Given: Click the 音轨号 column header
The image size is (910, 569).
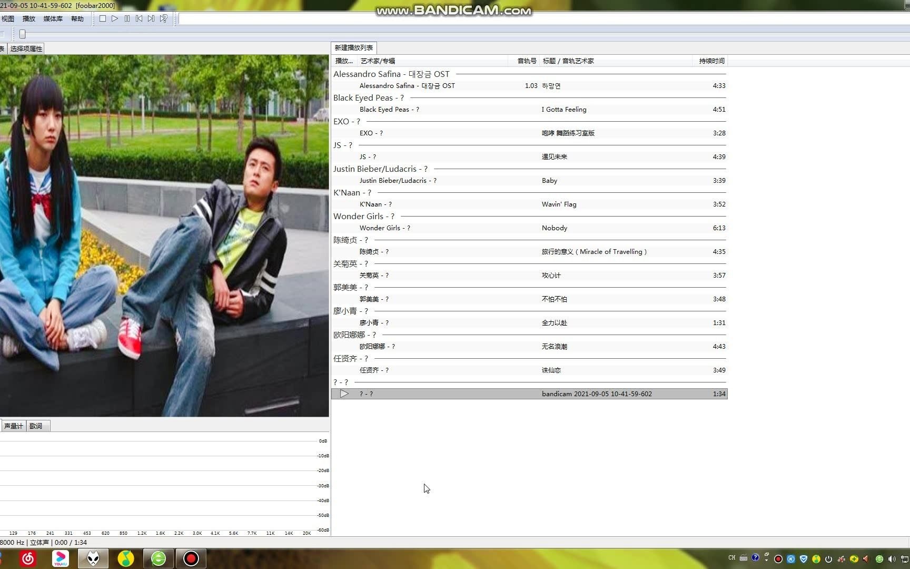Looking at the screenshot, I should click(x=523, y=61).
